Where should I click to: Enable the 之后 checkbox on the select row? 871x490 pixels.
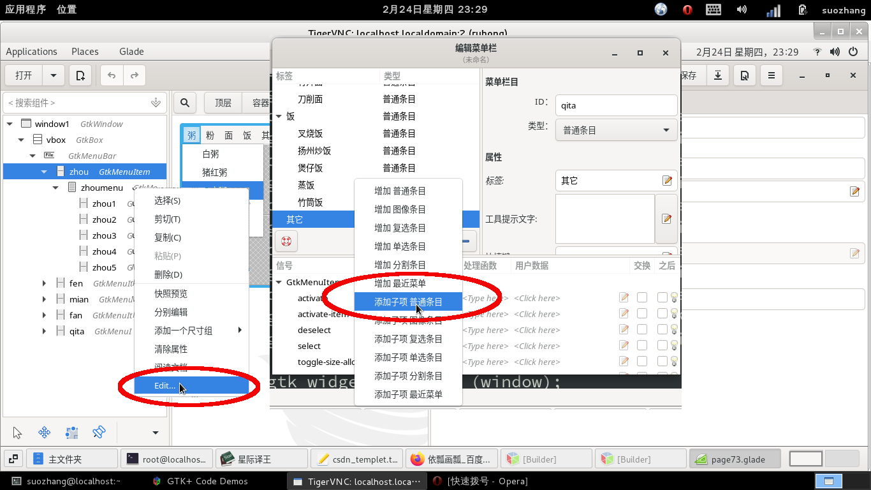click(661, 345)
